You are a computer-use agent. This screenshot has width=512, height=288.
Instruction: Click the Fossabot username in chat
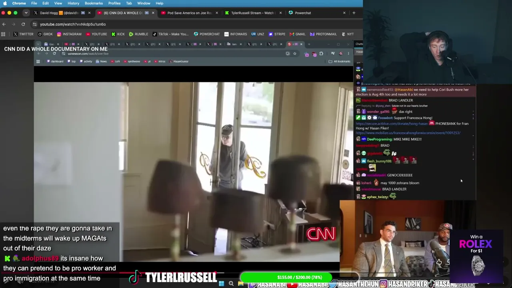point(386,118)
